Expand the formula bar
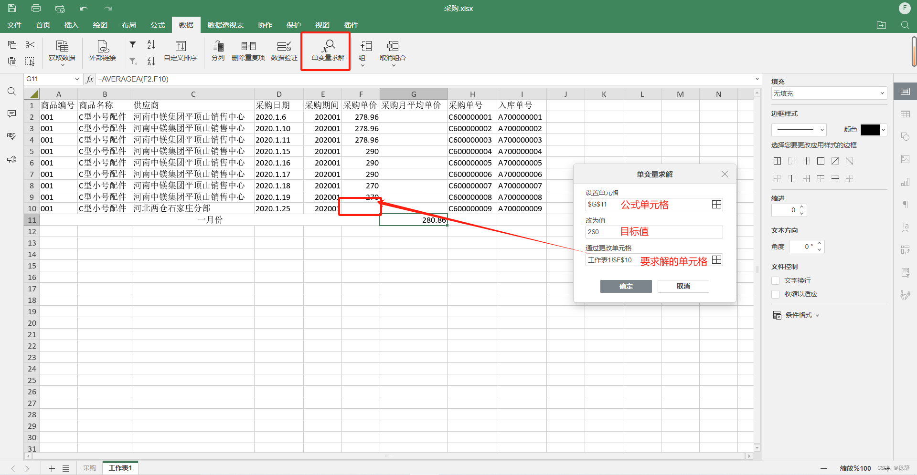This screenshot has height=475, width=917. pyautogui.click(x=757, y=79)
